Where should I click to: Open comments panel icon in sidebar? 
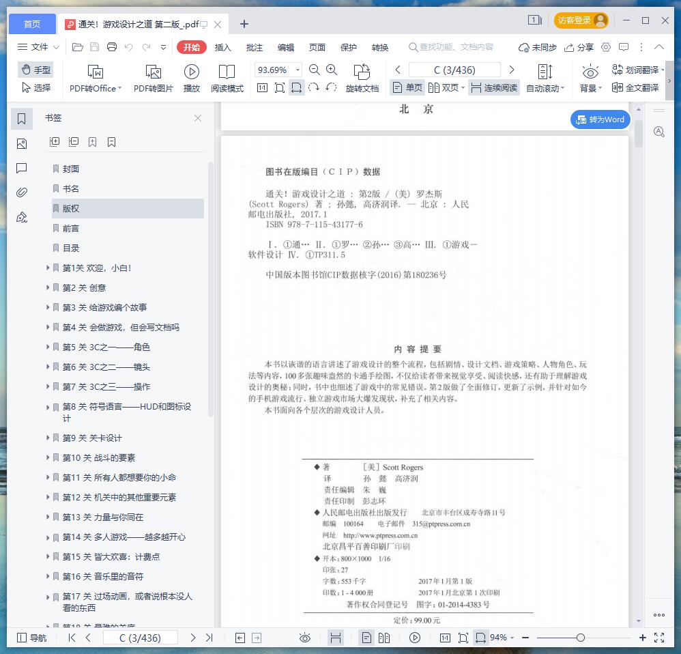pyautogui.click(x=22, y=168)
